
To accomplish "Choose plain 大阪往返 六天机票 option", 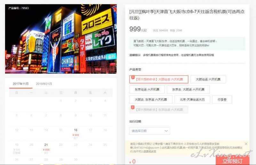I will click(x=208, y=79).
